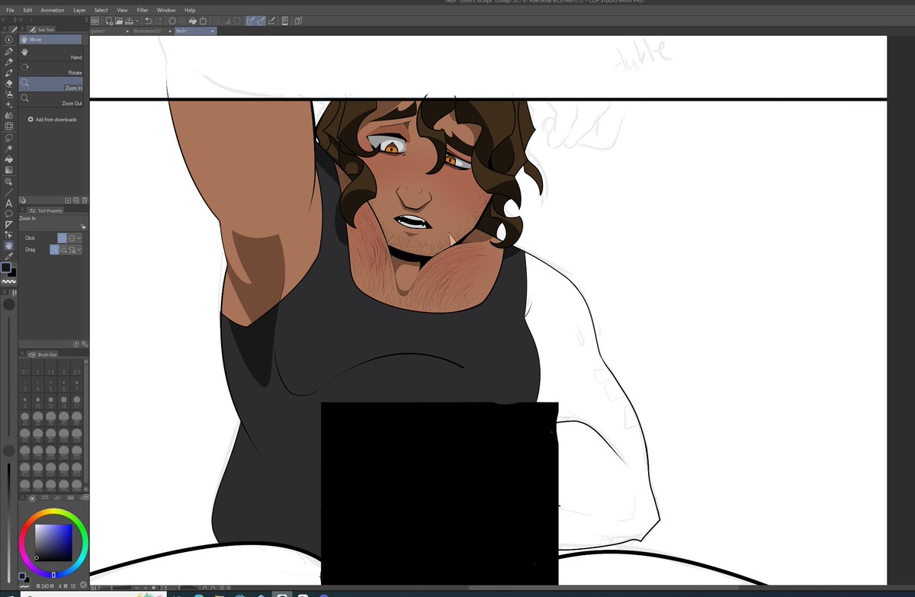This screenshot has height=597, width=915.
Task: Open the help question mark icon
Action: (x=298, y=21)
